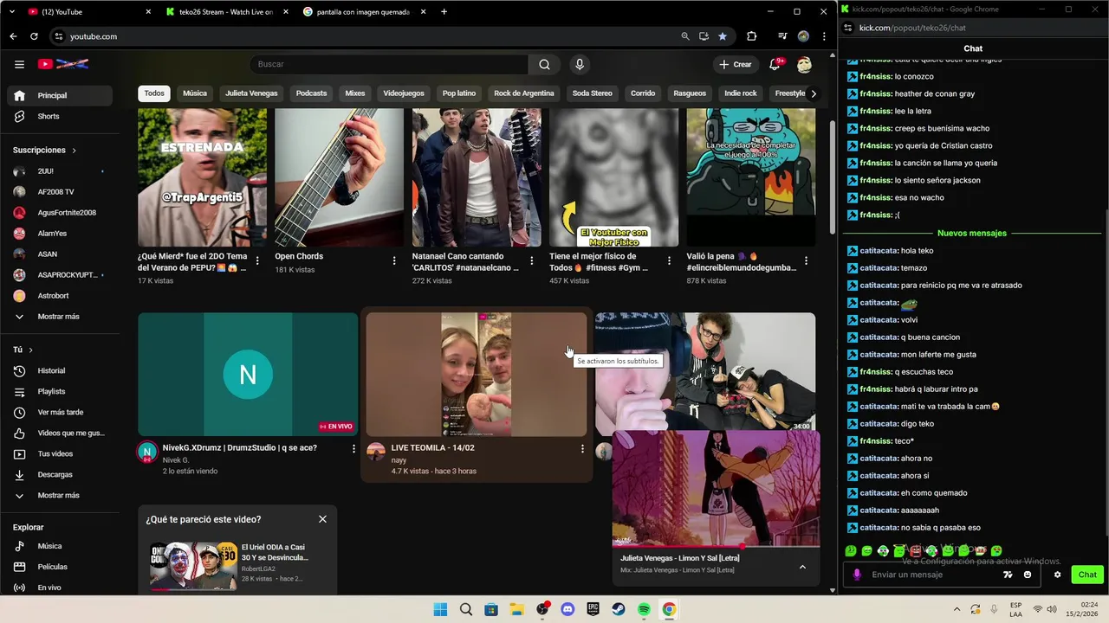The image size is (1109, 623).
Task: Open Tus videos in the sidebar
Action: pos(55,453)
